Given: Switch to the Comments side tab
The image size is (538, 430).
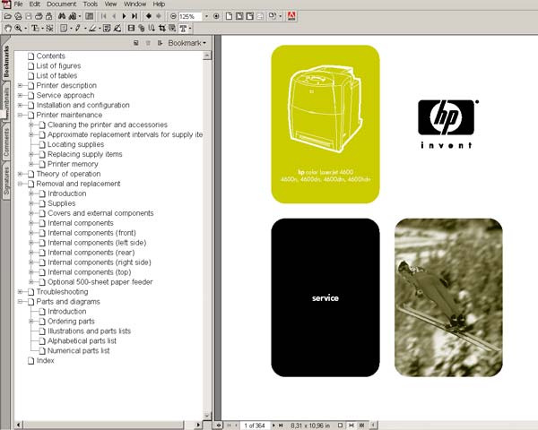Looking at the screenshot, I should coord(6,142).
